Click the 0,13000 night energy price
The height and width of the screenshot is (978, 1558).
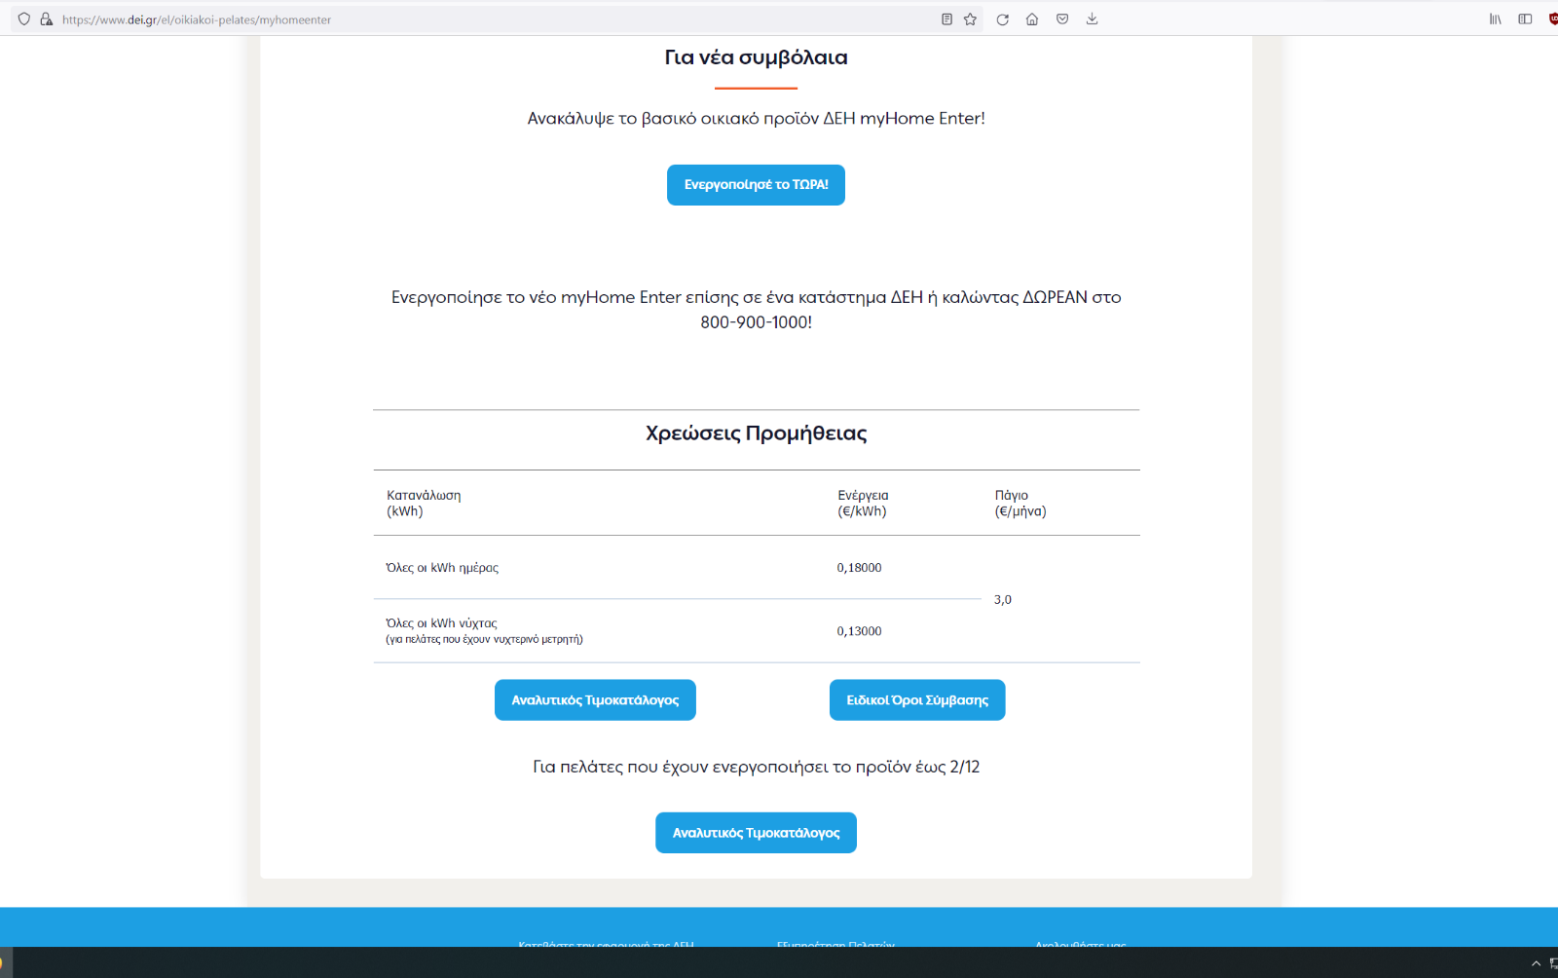(859, 631)
